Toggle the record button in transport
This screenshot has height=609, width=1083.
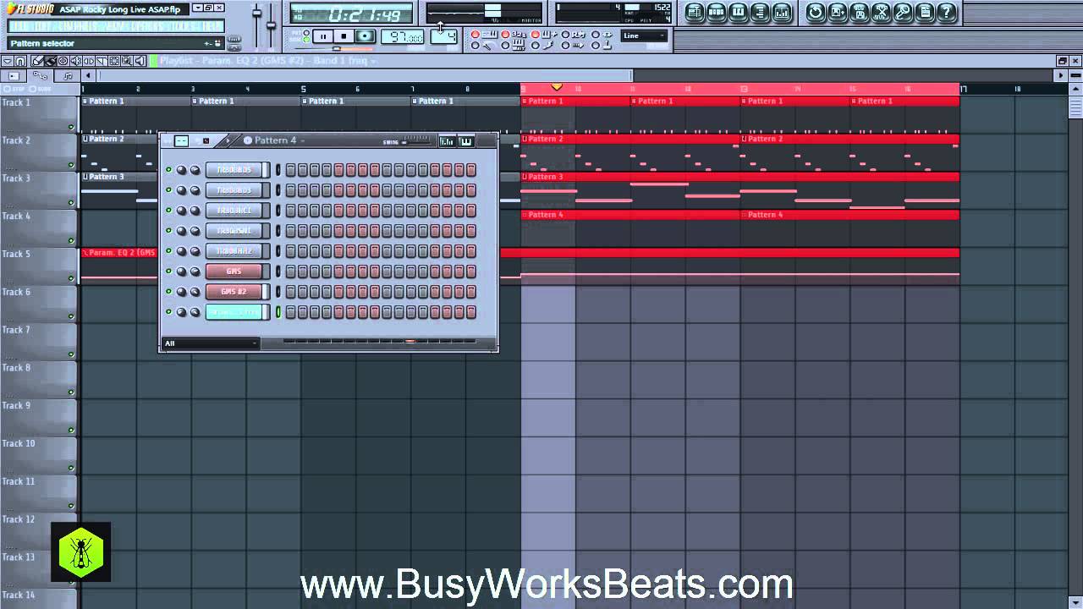pos(366,36)
